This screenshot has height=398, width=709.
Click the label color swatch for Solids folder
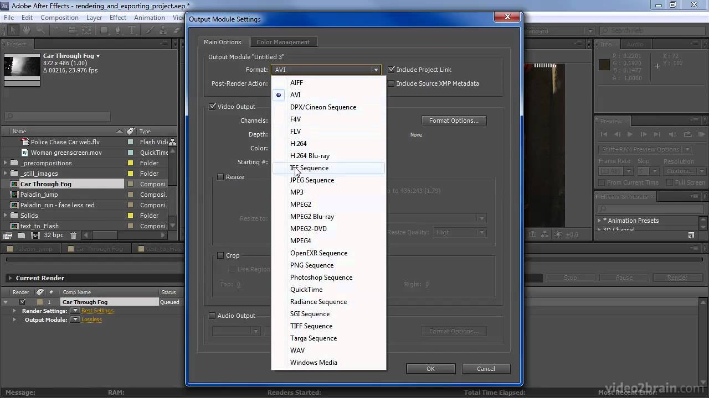130,216
